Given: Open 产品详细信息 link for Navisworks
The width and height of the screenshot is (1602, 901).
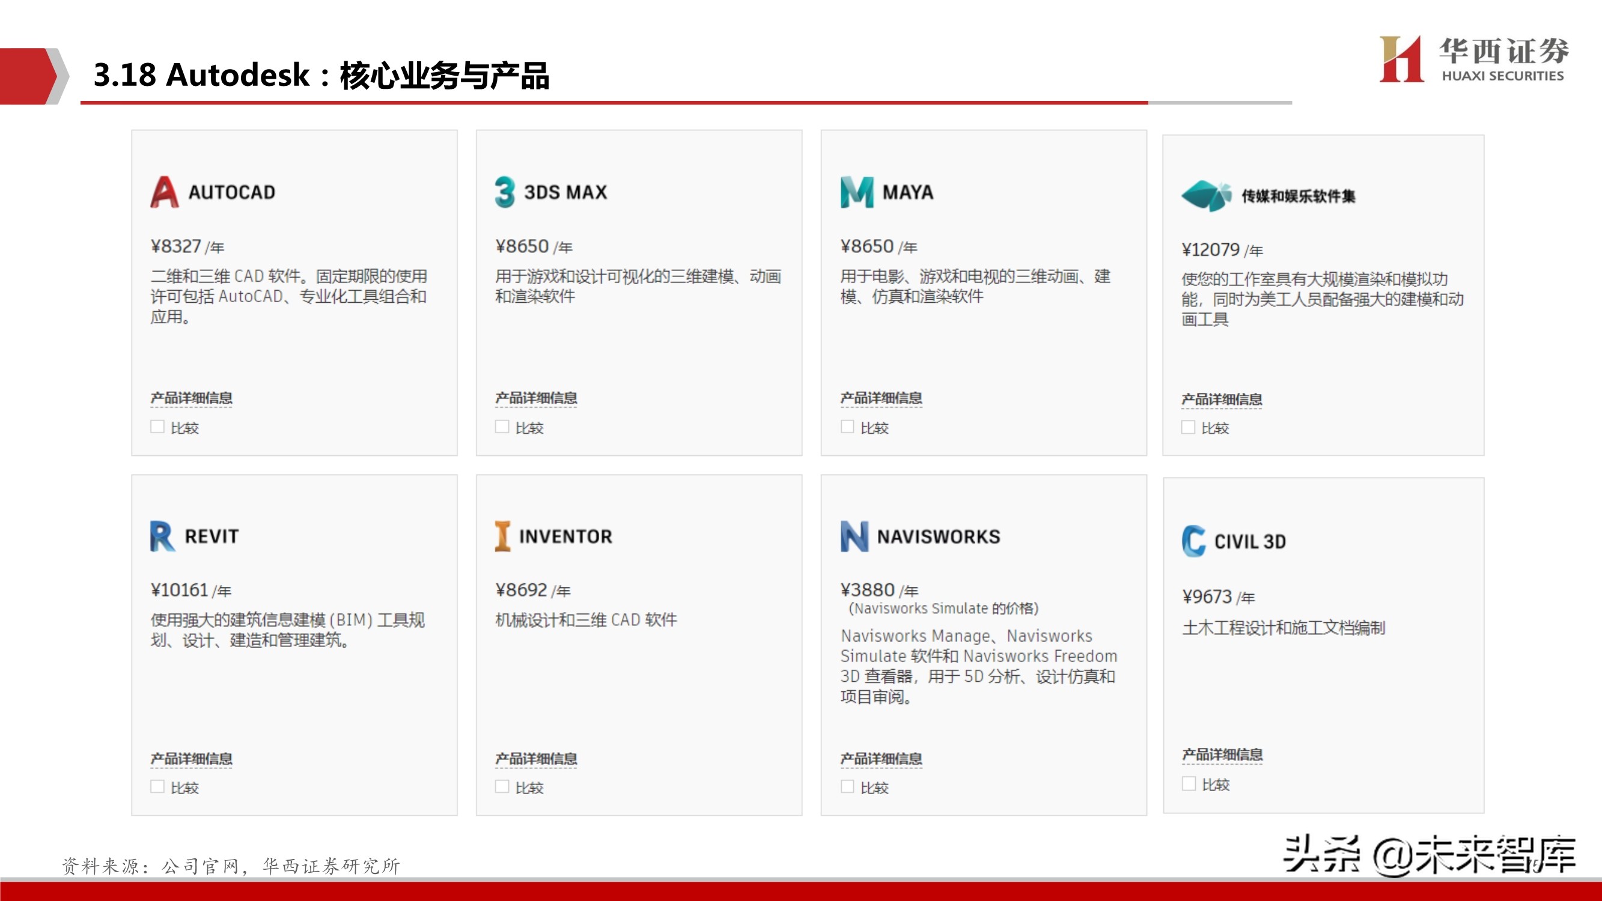Looking at the screenshot, I should [882, 759].
